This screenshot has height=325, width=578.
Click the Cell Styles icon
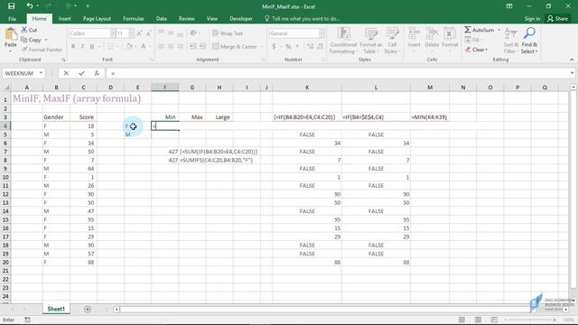tap(392, 34)
